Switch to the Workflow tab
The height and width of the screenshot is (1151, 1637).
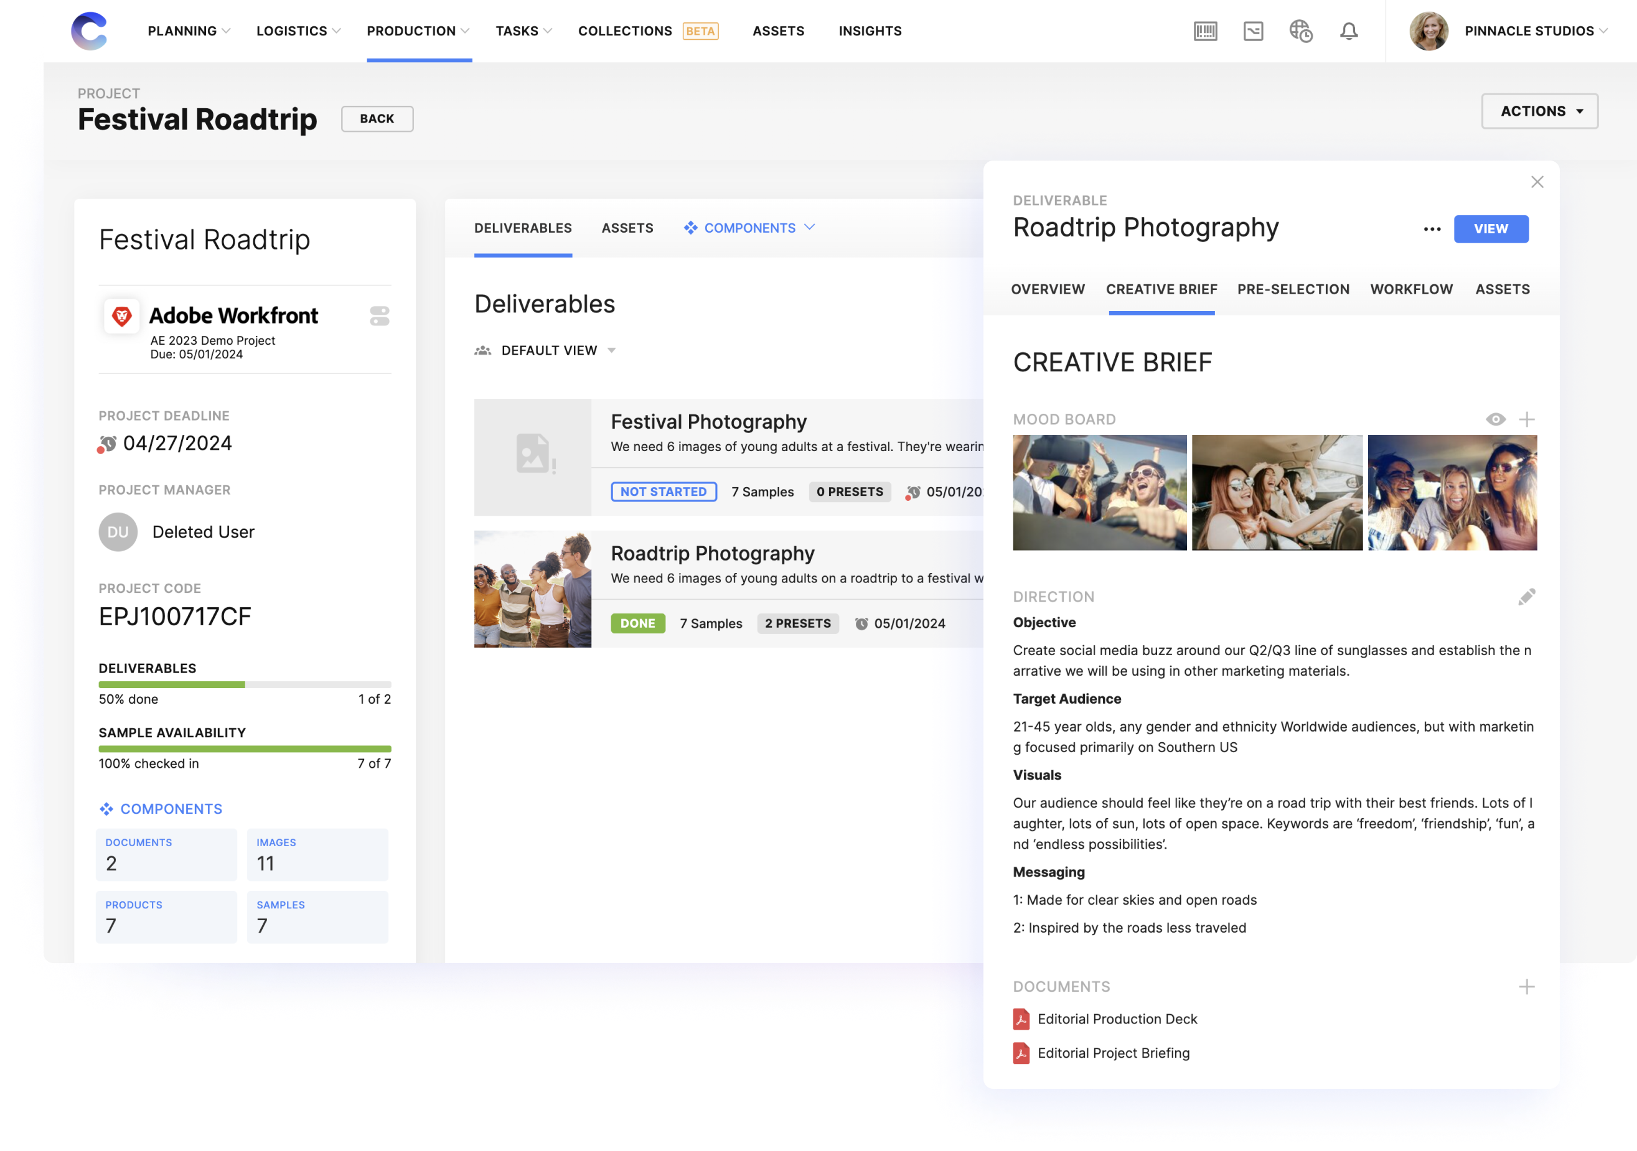(1410, 289)
